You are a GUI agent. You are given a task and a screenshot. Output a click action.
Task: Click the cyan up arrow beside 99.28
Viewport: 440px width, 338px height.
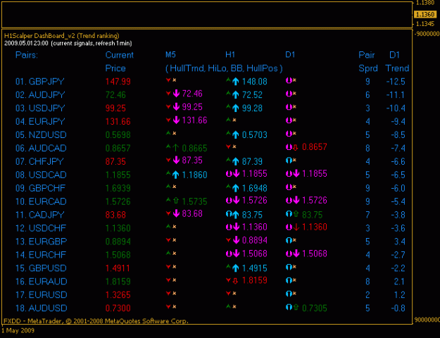tap(236, 108)
